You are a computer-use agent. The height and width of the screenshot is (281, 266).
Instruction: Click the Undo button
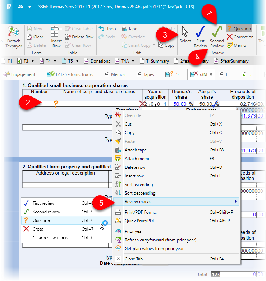[107, 29]
